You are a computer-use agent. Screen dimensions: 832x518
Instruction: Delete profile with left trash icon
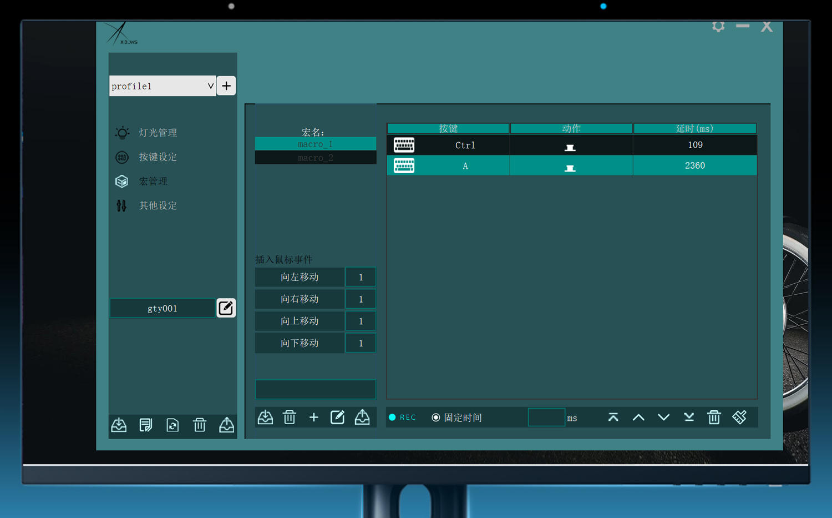tap(200, 425)
